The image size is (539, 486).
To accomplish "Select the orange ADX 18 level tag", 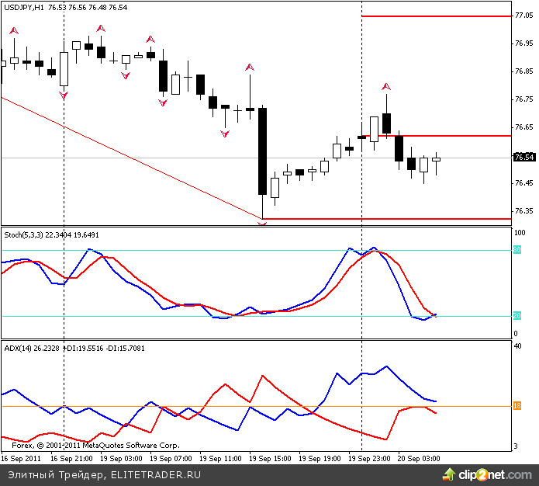I will tap(517, 406).
